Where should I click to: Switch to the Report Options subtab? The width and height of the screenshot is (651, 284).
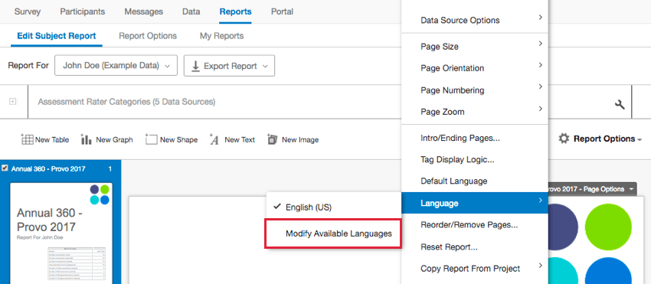coord(148,36)
